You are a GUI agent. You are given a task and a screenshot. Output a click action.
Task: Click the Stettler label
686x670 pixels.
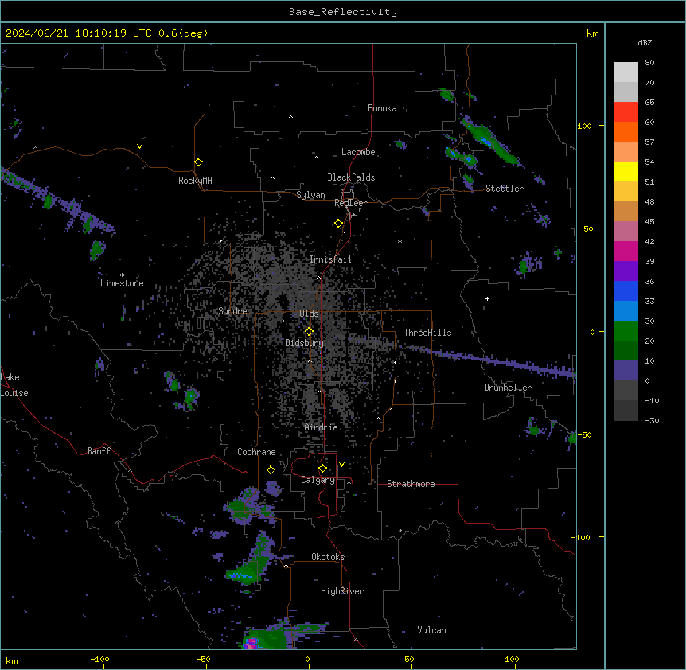pos(505,189)
